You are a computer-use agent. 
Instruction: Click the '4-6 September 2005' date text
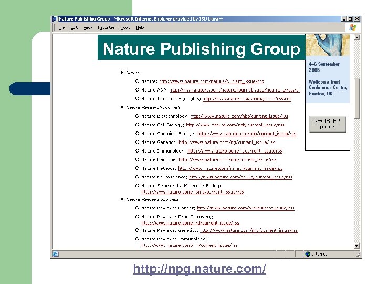324,67
